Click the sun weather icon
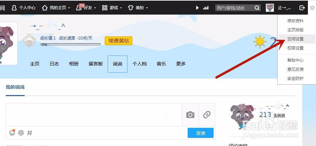This screenshot has width=316, height=146. (260, 41)
